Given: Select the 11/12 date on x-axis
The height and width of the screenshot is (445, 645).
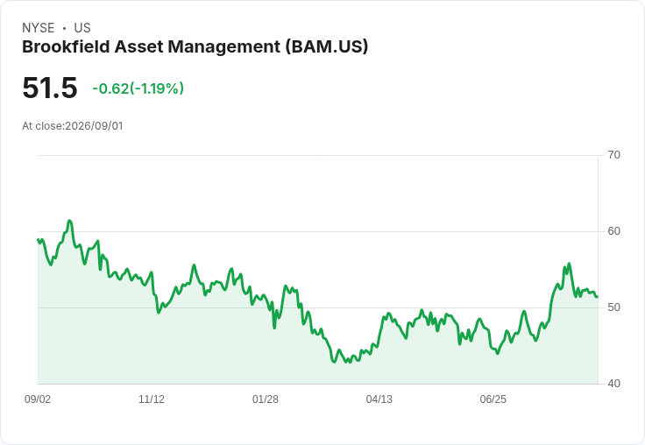Looking at the screenshot, I should [x=152, y=399].
